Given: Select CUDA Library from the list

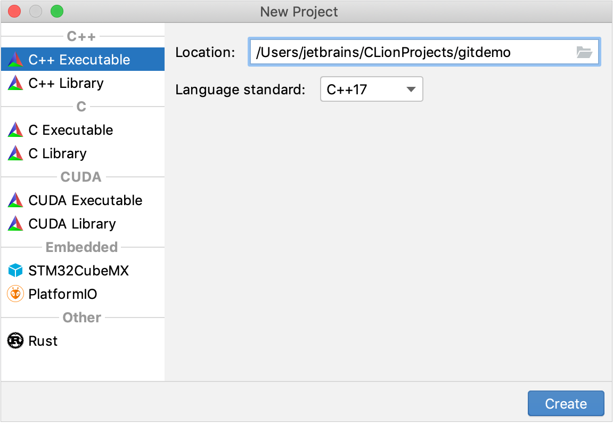Looking at the screenshot, I should pyautogui.click(x=72, y=224).
